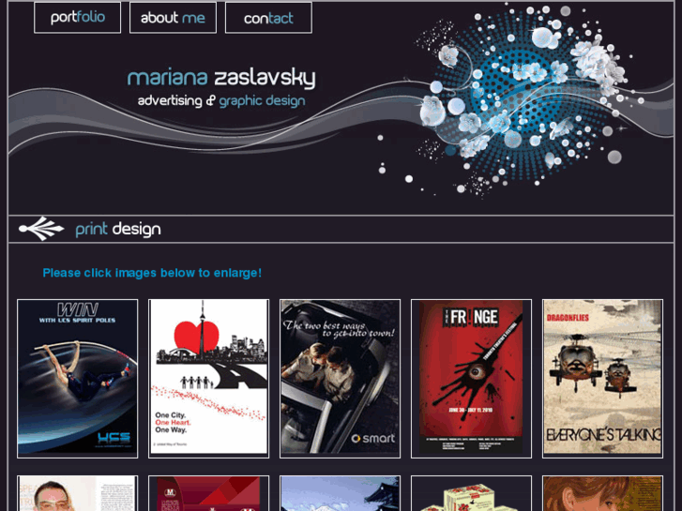Image resolution: width=682 pixels, height=511 pixels.
Task: Enlarge the WIN UCS Spirit Poles poster
Action: [x=78, y=379]
